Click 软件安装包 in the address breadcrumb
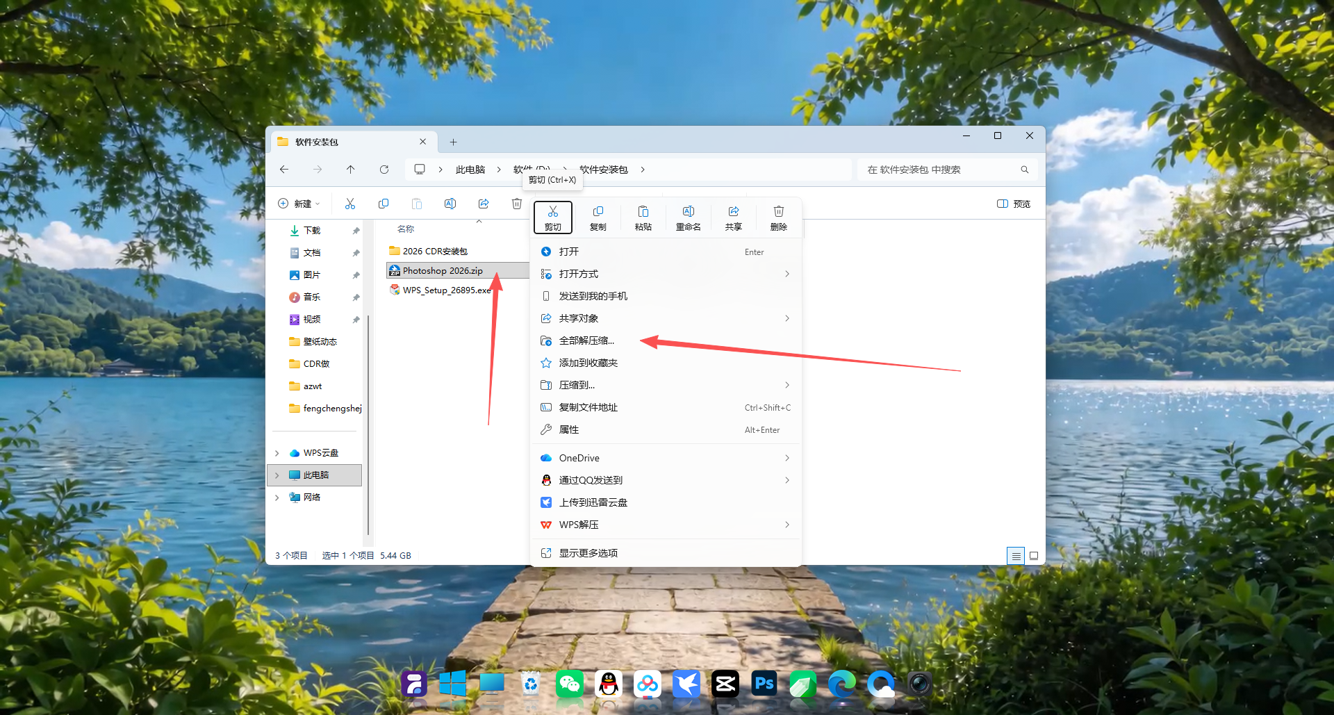This screenshot has height=715, width=1334. click(604, 170)
